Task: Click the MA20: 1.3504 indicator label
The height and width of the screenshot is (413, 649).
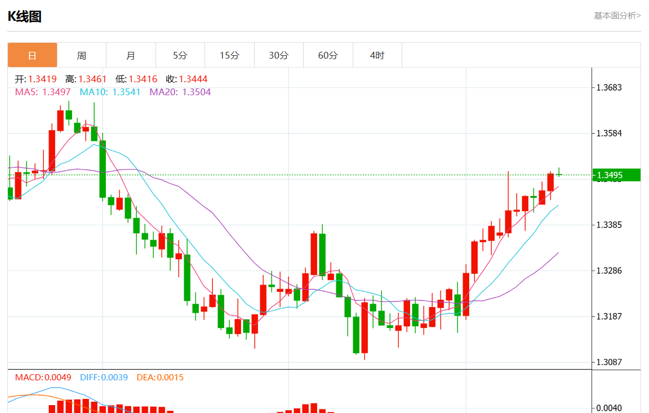Action: tap(180, 92)
